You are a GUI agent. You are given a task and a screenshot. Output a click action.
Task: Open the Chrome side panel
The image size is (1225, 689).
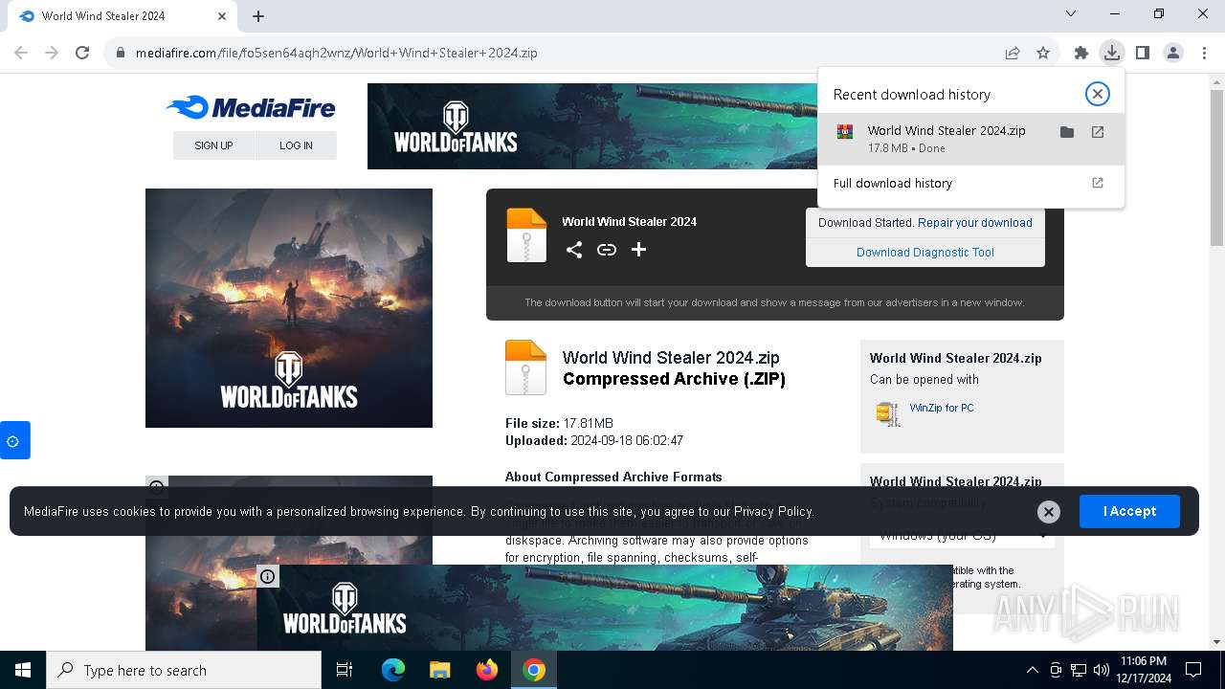[1142, 53]
